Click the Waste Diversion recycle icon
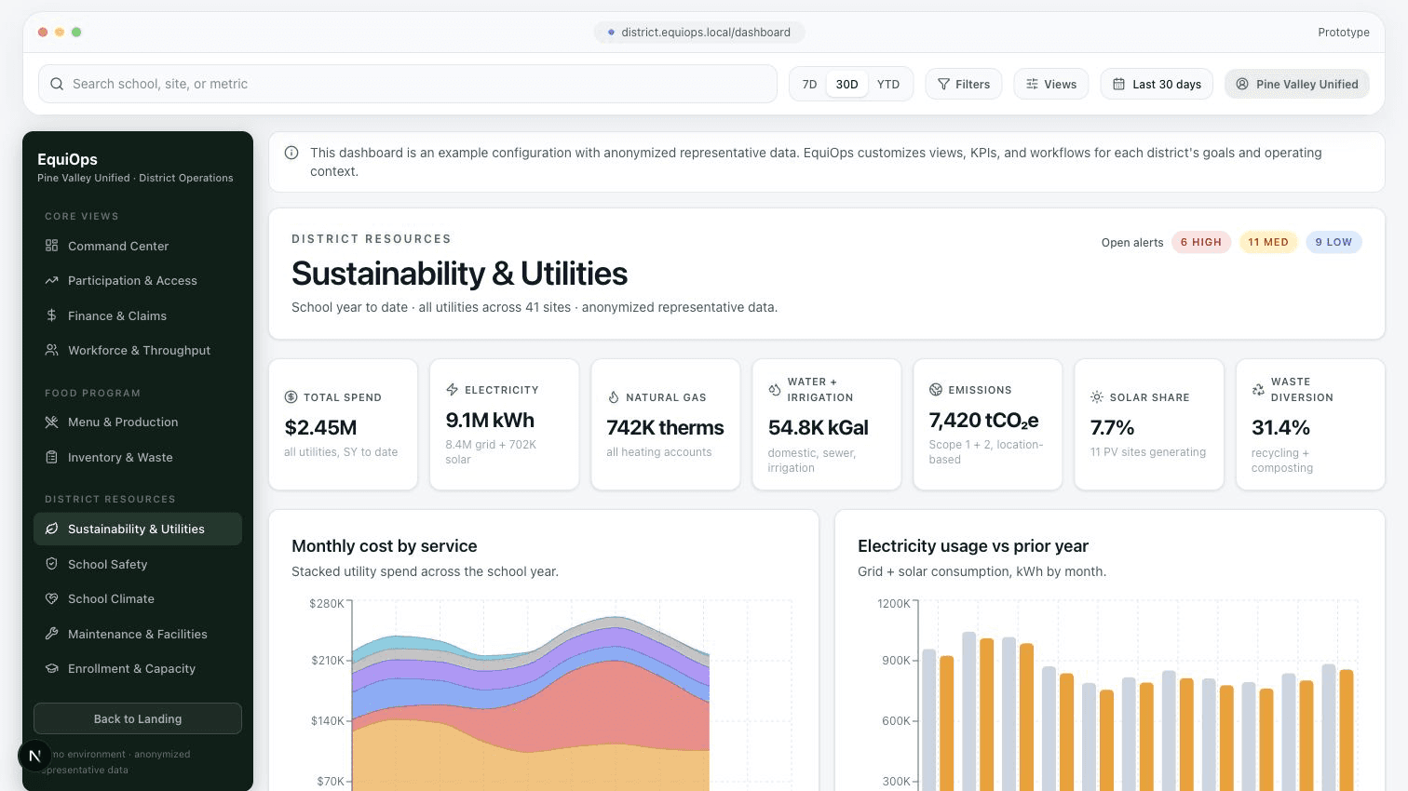The image size is (1408, 791). [1257, 390]
